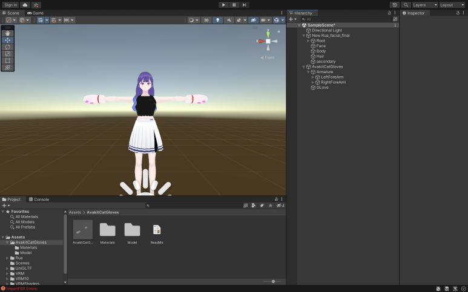Viewport: 468px width, 292px height.
Task: Toggle scene audio mute
Action: (229, 20)
